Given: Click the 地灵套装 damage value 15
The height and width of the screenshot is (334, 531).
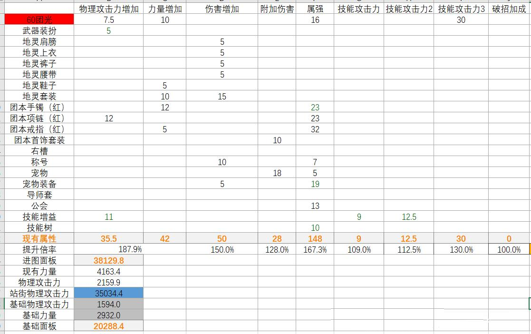Looking at the screenshot, I should (222, 96).
